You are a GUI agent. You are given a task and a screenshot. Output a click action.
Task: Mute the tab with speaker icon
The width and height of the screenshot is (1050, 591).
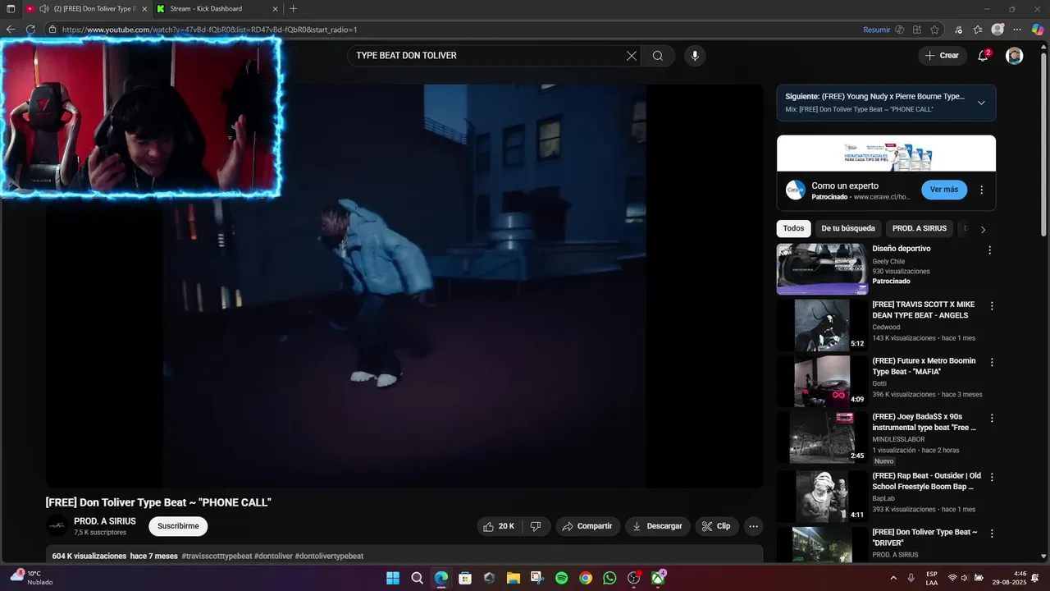pos(44,8)
